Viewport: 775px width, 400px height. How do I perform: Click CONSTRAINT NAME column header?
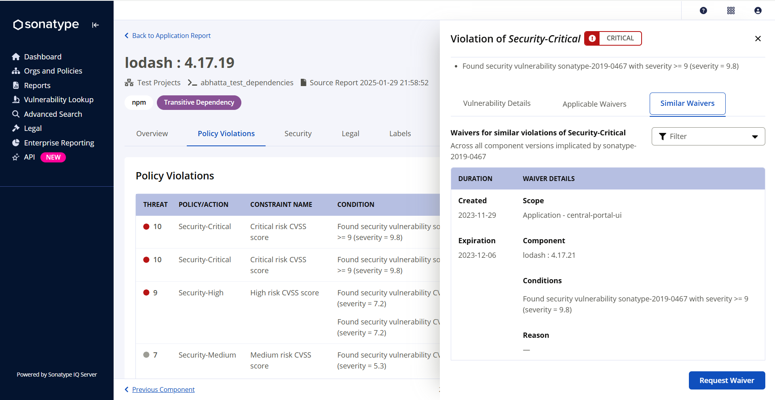click(281, 204)
